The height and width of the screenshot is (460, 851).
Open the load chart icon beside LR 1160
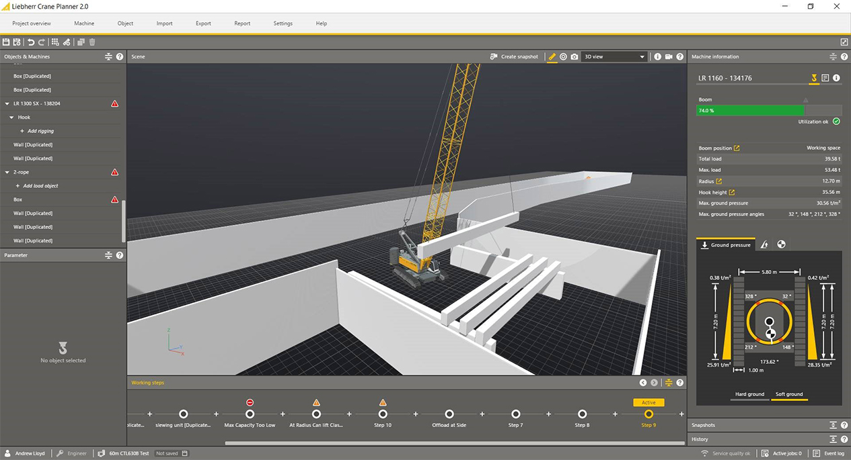coord(825,78)
